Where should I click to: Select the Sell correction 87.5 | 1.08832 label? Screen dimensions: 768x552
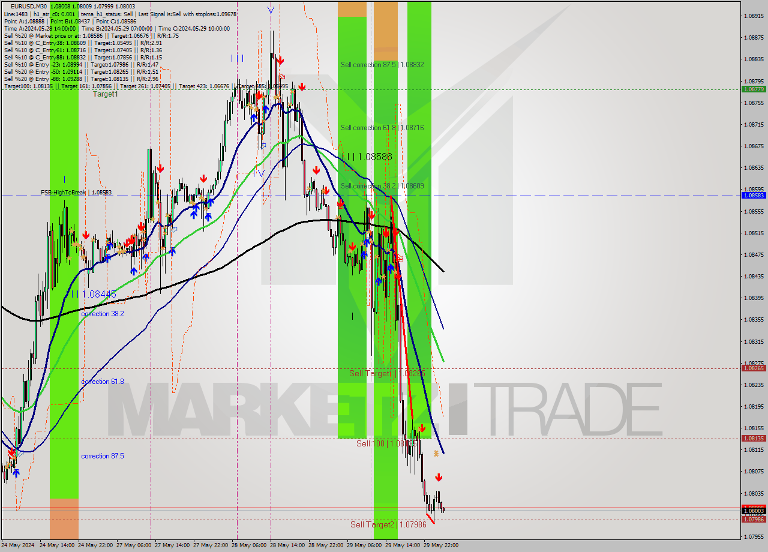382,65
